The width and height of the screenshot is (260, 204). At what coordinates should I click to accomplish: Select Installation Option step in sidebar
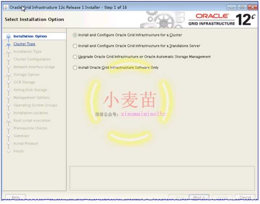30,36
